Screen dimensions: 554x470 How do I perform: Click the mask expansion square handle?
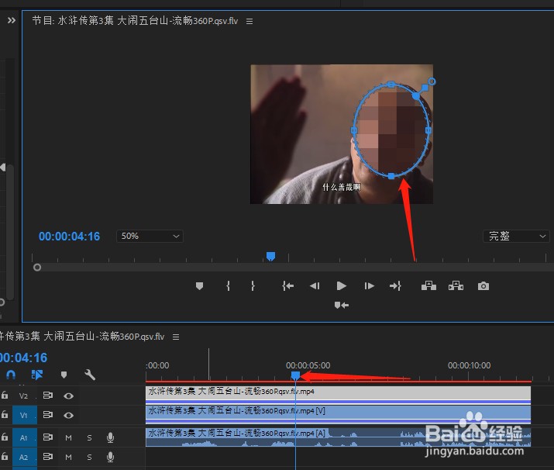click(425, 88)
